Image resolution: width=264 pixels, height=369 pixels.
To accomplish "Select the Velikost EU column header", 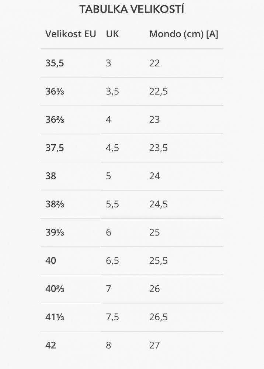I will click(x=71, y=34).
